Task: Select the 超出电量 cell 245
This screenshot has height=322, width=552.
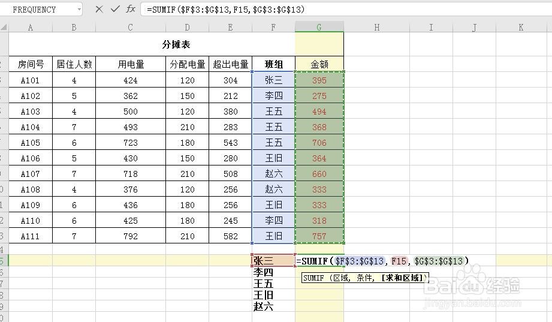Action: [231, 221]
